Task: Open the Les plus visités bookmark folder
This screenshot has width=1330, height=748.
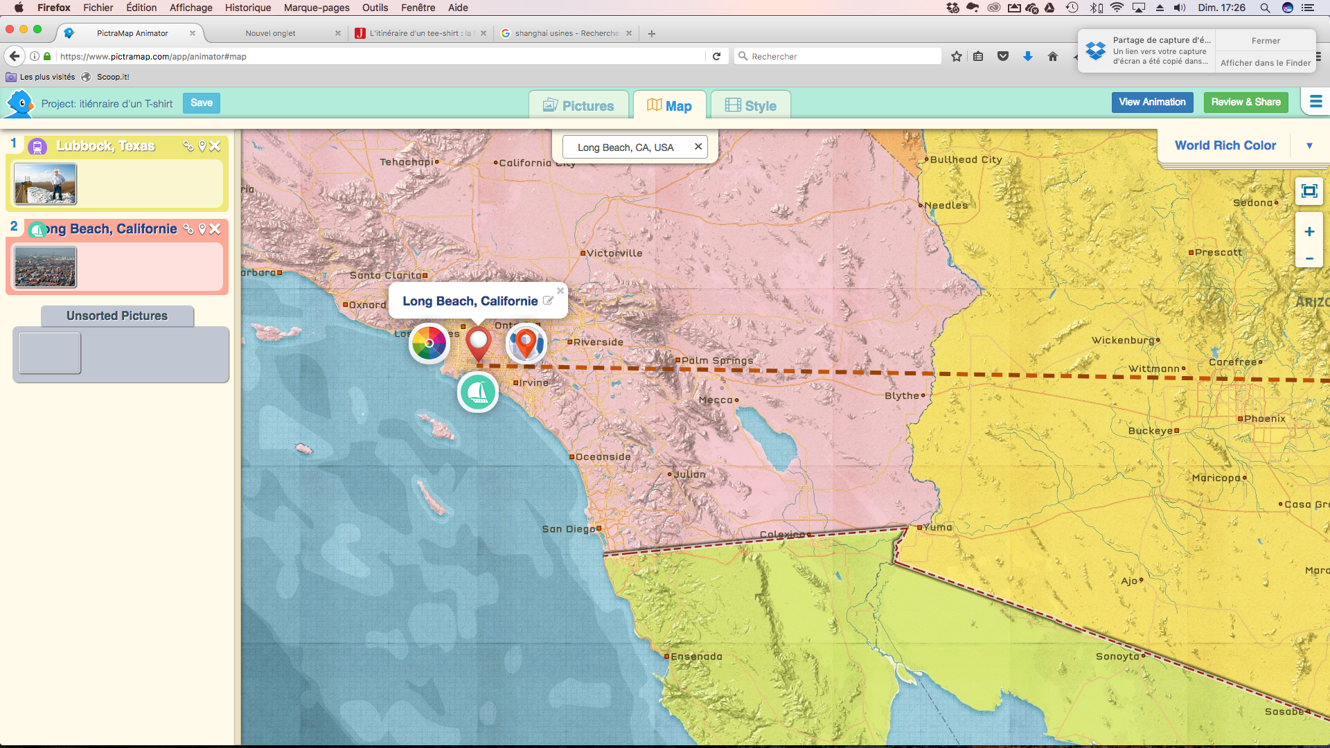Action: (x=40, y=77)
